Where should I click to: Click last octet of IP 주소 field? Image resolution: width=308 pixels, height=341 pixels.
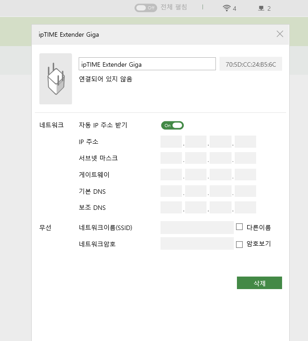[245, 141]
